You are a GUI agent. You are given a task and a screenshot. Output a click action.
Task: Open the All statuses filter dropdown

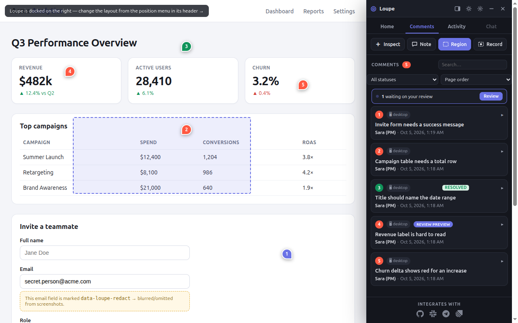(x=402, y=80)
